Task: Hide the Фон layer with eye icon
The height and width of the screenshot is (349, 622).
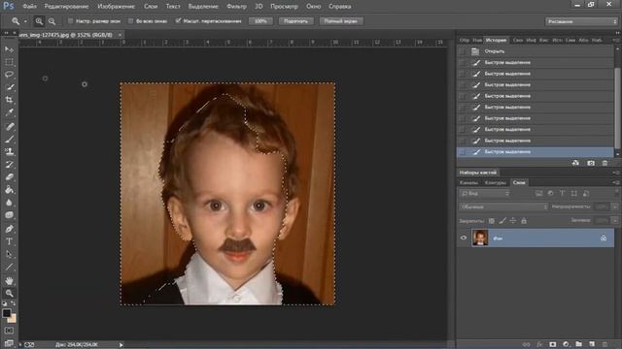Action: (x=464, y=238)
